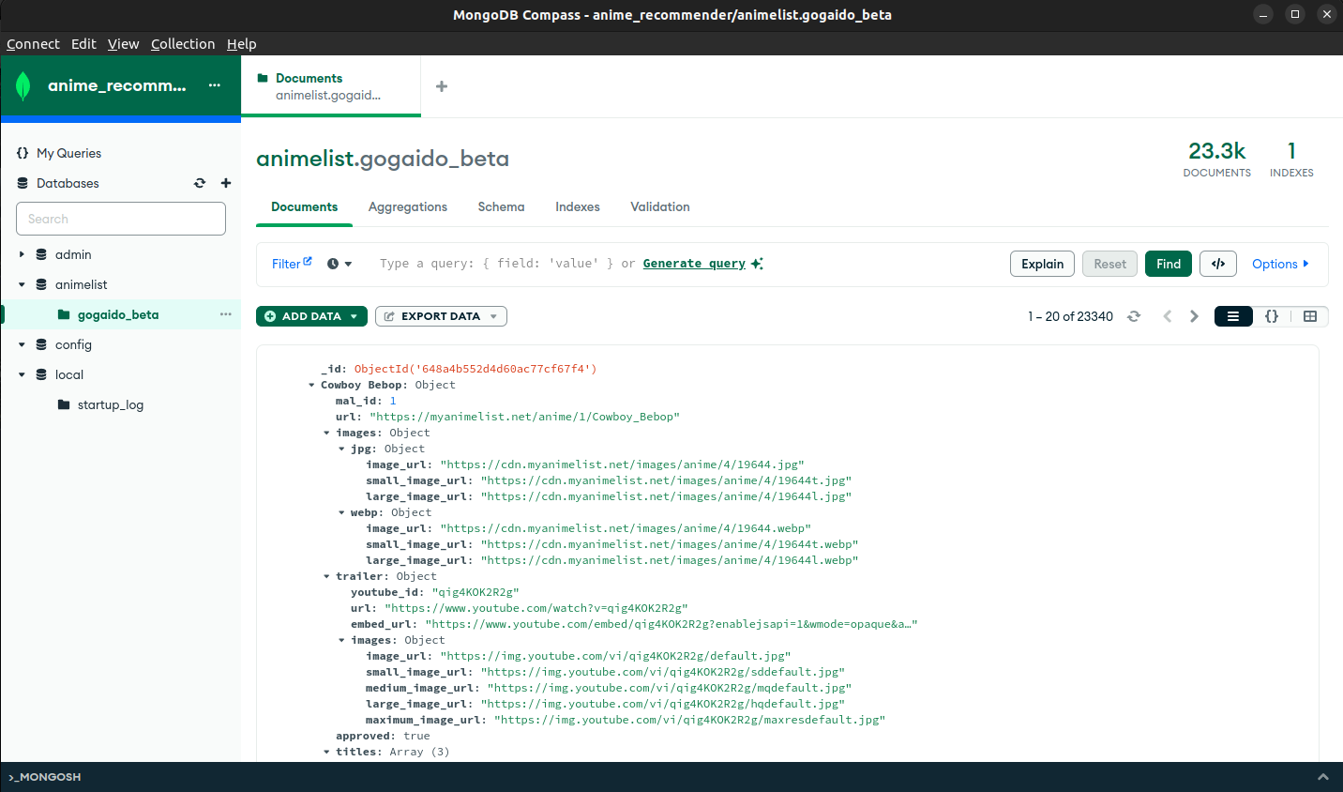Refresh documents count icon
The width and height of the screenshot is (1343, 792).
pyautogui.click(x=1134, y=316)
